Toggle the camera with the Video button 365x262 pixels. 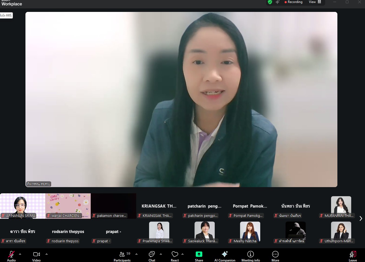pos(37,256)
